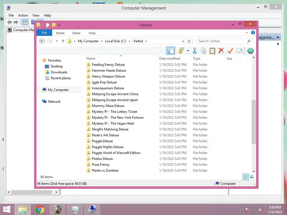Open Help menu in Computer Management
287x215 pixels.
pyautogui.click(x=47, y=15)
